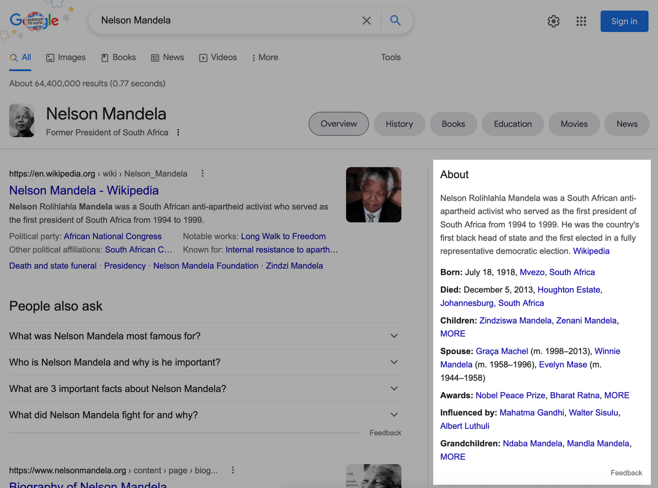
Task: Open the Nelson Mandela - Wikipedia result
Action: point(84,191)
